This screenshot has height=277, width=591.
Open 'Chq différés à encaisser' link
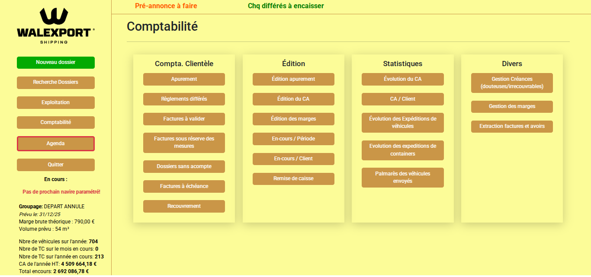(285, 6)
